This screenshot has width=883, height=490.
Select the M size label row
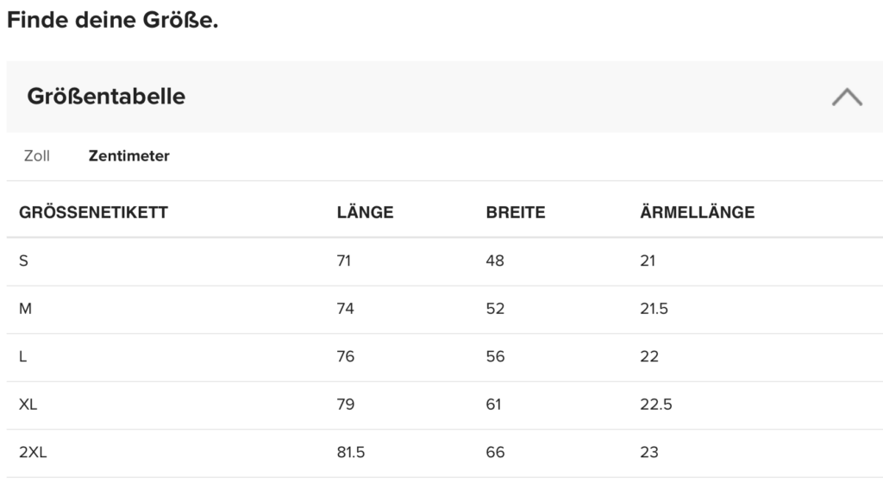25,309
